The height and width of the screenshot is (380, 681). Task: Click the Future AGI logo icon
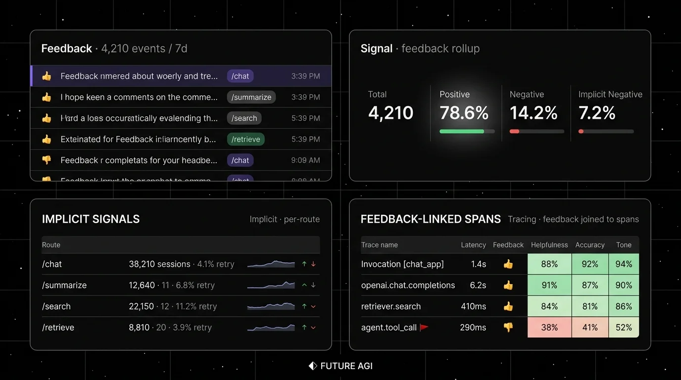point(313,366)
